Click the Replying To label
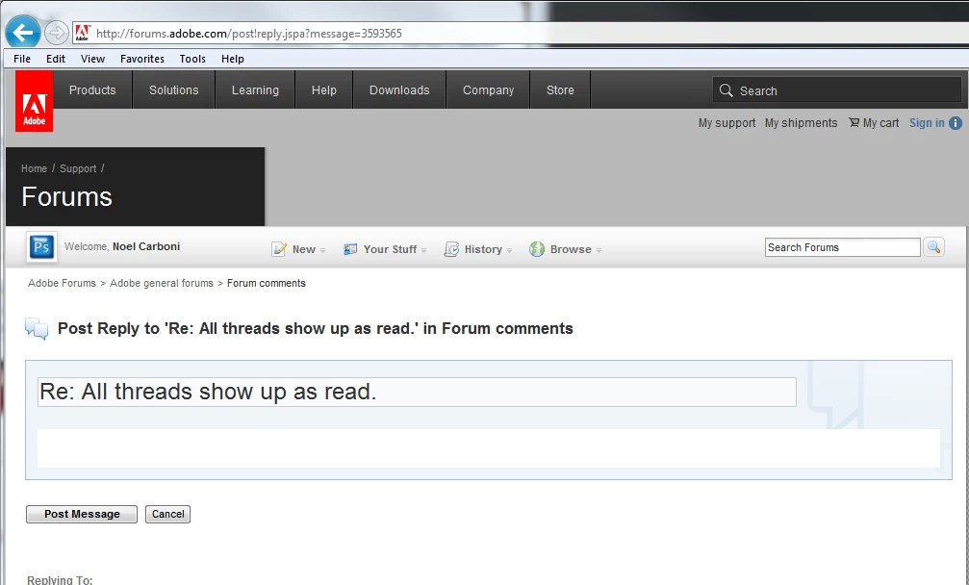The width and height of the screenshot is (969, 585). pos(60,579)
